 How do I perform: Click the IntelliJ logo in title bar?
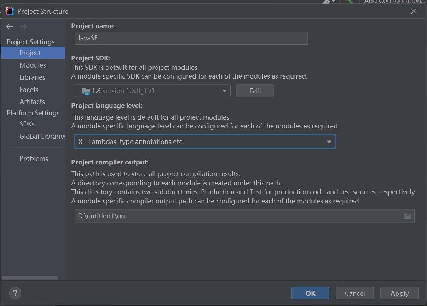click(10, 11)
